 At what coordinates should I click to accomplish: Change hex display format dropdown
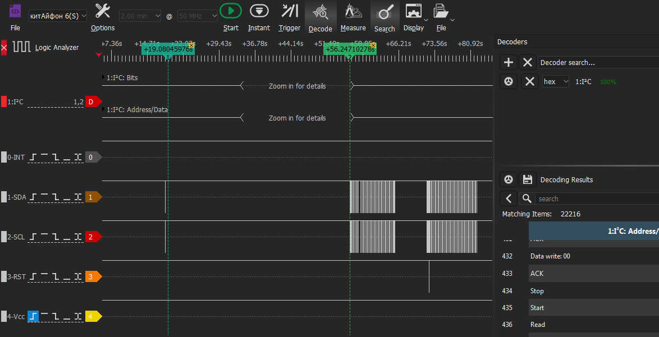[555, 82]
